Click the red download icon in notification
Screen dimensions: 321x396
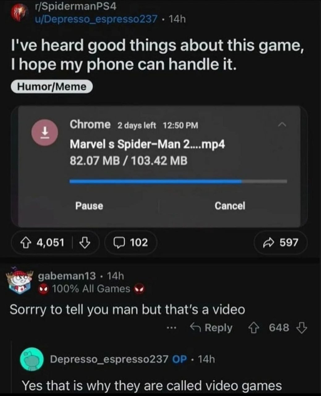[45, 132]
